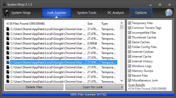The width and height of the screenshot is (176, 98).
Task: Toggle the Internet Cookies checkbox
Action: coord(129,52)
